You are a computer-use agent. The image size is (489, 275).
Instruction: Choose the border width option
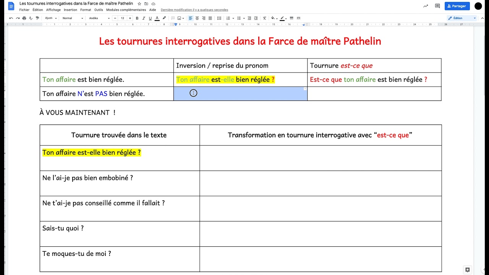291,18
